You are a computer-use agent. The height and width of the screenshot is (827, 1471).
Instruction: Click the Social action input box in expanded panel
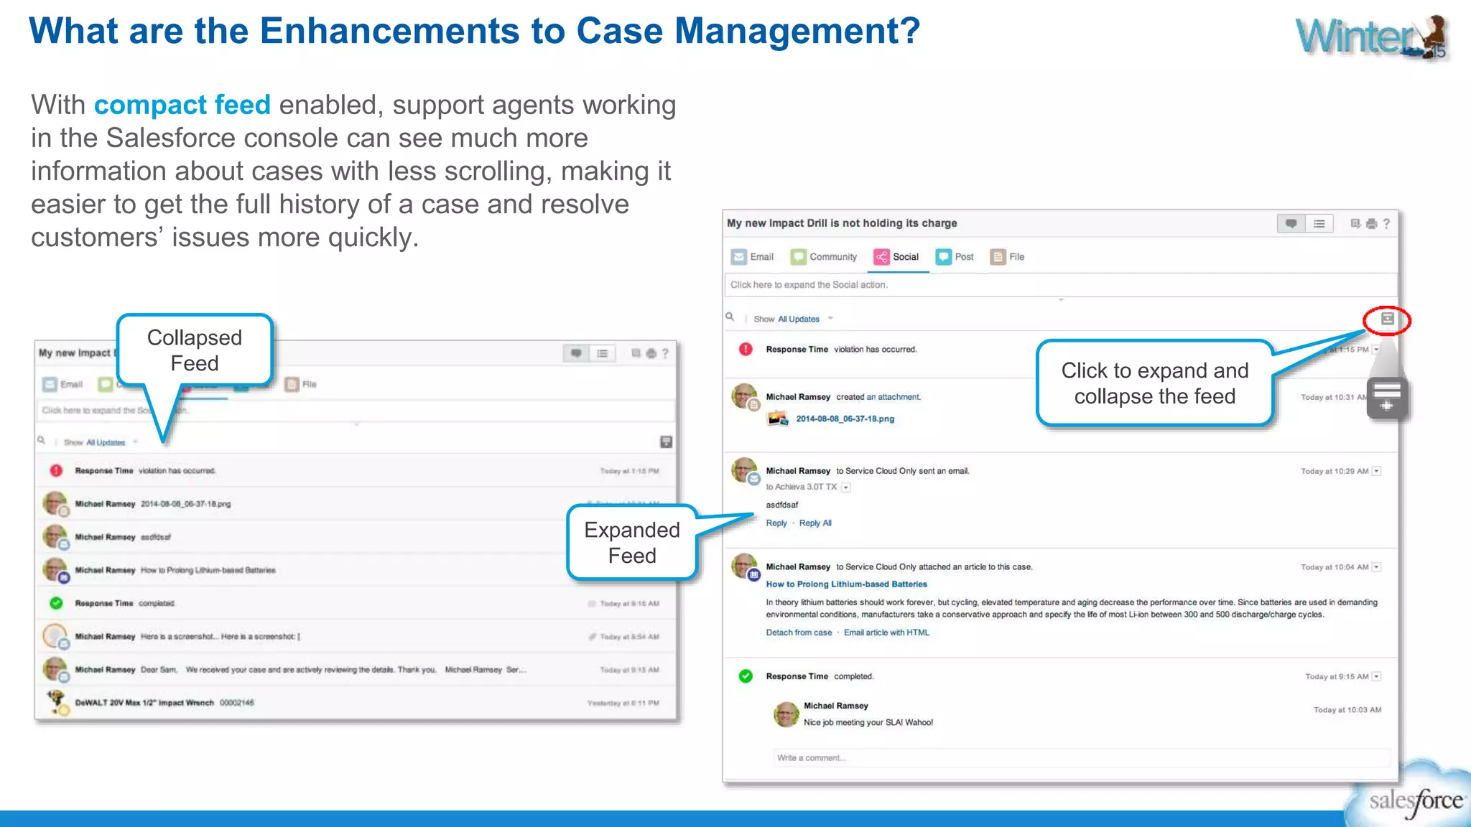pos(1060,285)
